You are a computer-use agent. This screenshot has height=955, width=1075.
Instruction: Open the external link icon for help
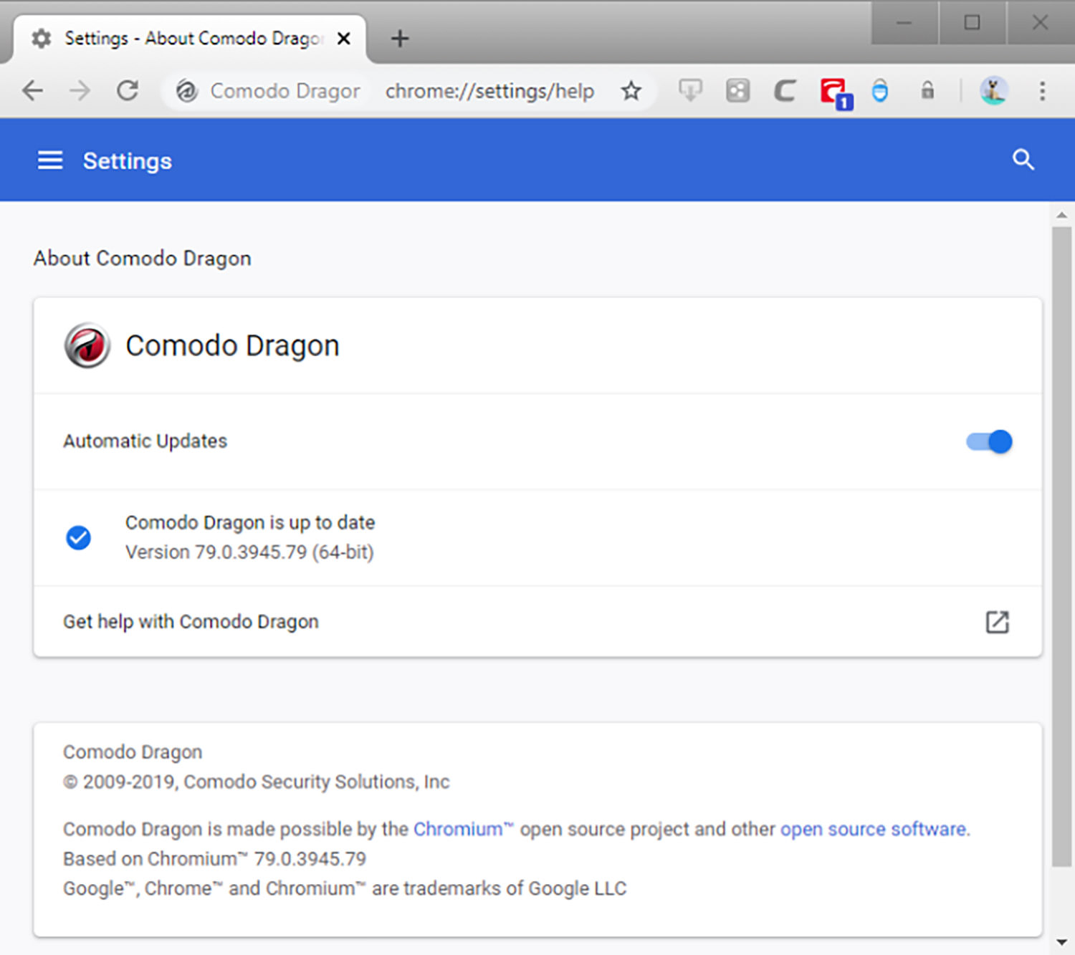pyautogui.click(x=997, y=622)
